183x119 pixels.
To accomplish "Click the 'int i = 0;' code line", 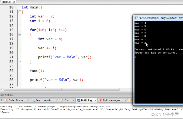I will 40,21.
